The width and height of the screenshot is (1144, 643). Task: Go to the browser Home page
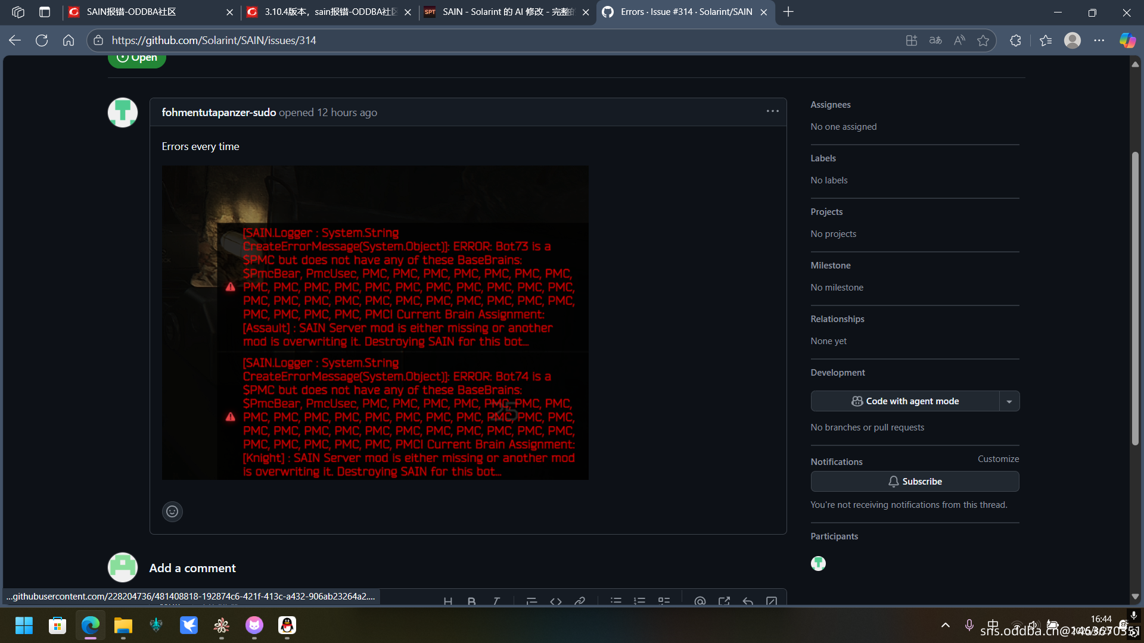pyautogui.click(x=69, y=40)
